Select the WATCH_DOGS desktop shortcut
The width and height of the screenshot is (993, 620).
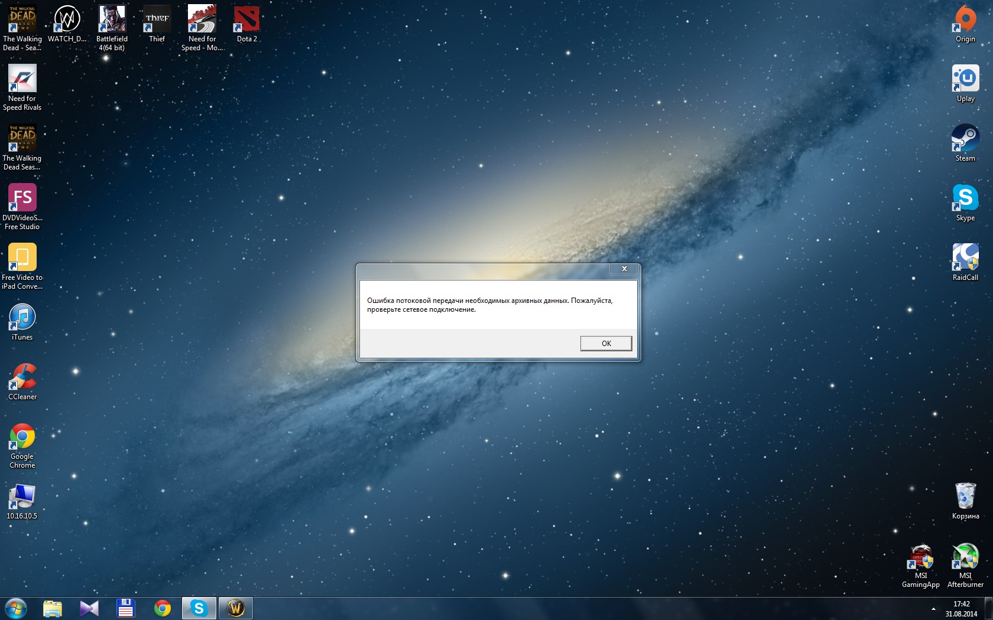[67, 24]
